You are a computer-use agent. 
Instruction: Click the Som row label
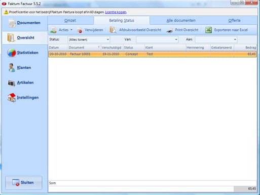coord(52,183)
